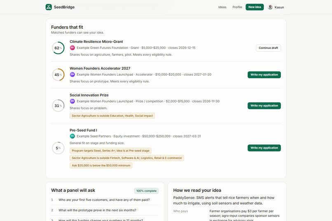Click the PaddySense idea summary text

[x=224, y=200]
